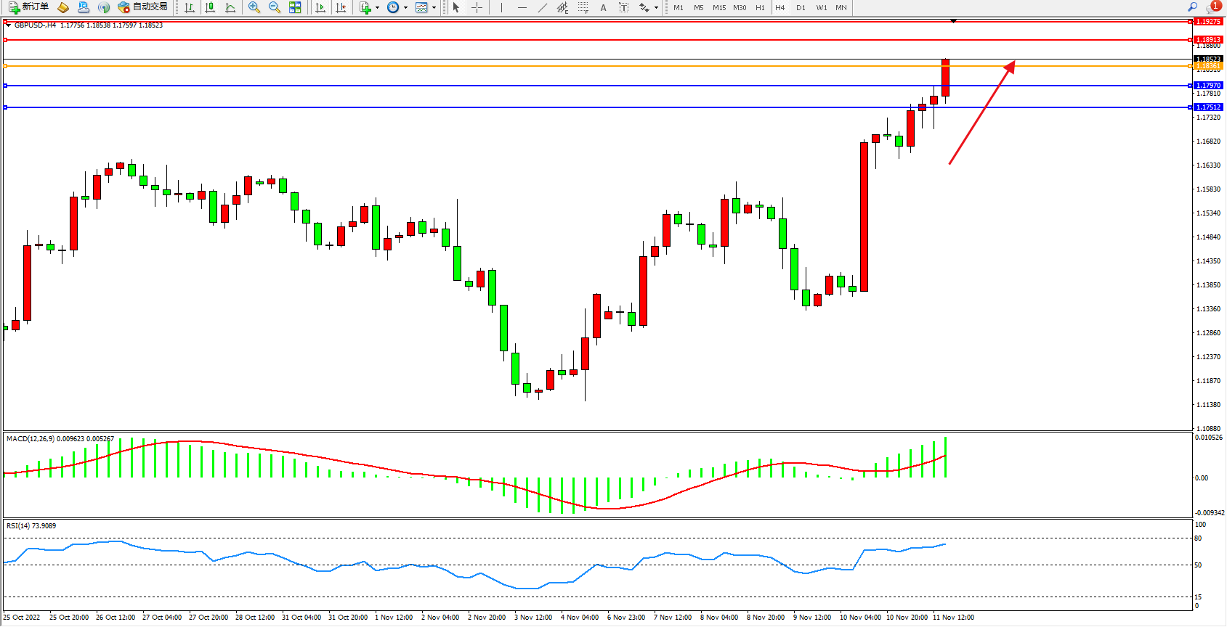The width and height of the screenshot is (1227, 627).
Task: Pick the trendline drawing tool
Action: pos(542,7)
